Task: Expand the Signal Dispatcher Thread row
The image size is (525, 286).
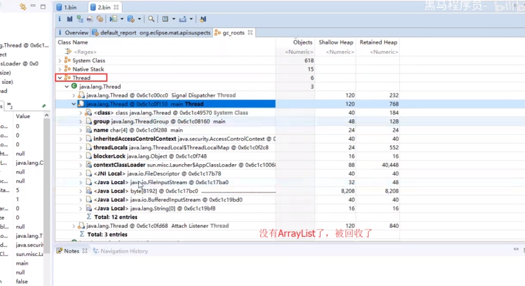Action: click(74, 96)
